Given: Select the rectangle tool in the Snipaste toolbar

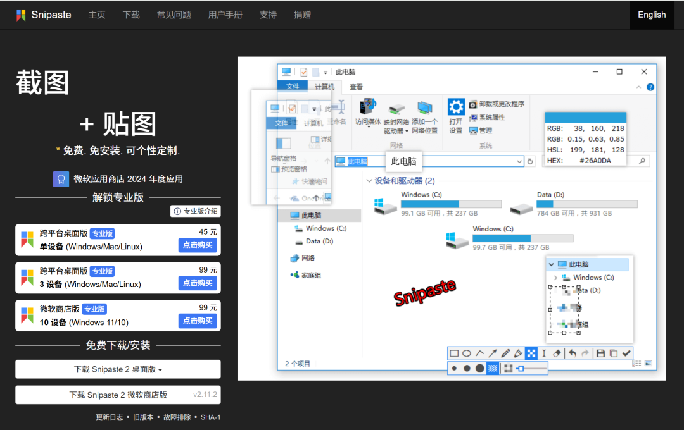Looking at the screenshot, I should [x=454, y=353].
